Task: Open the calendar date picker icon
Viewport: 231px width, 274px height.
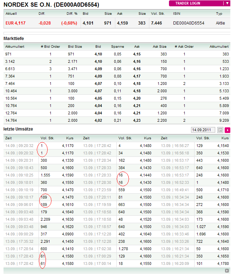Action: coord(220,130)
